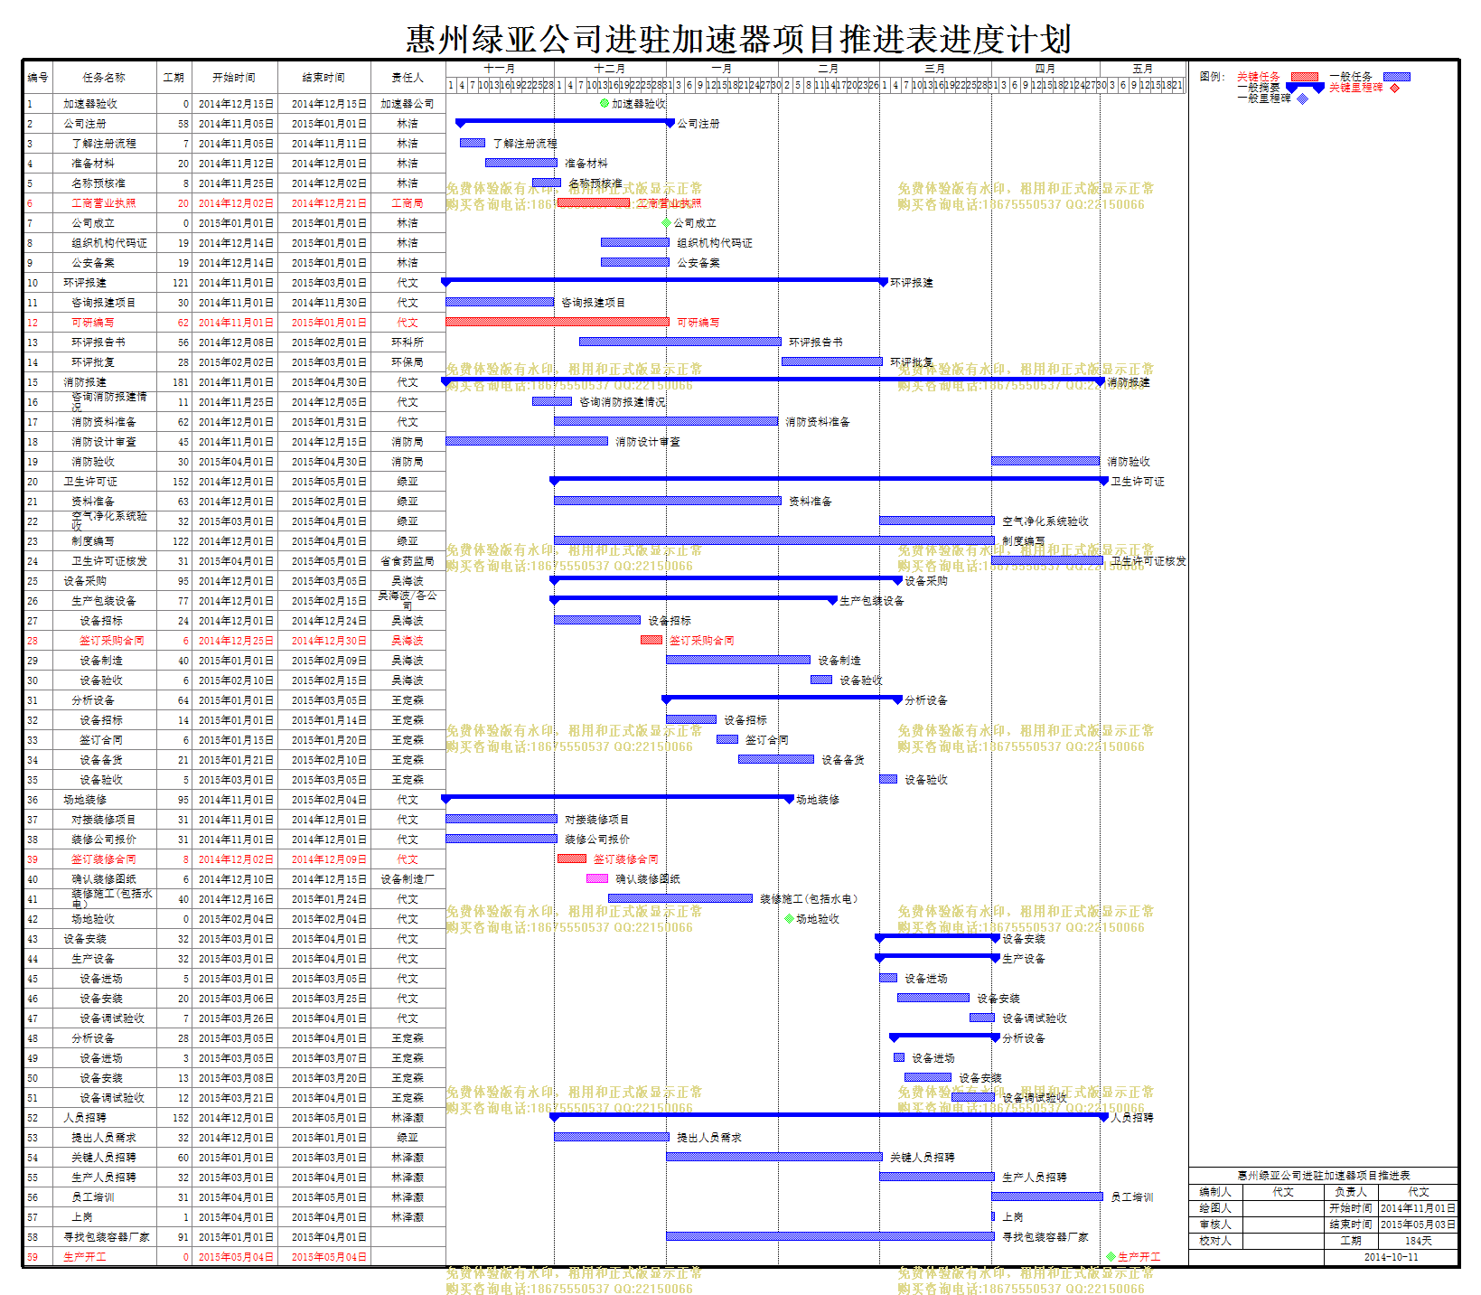This screenshot has height=1295, width=1481.
Task: Select task name 了解注册流程 in row 3
Action: (104, 144)
